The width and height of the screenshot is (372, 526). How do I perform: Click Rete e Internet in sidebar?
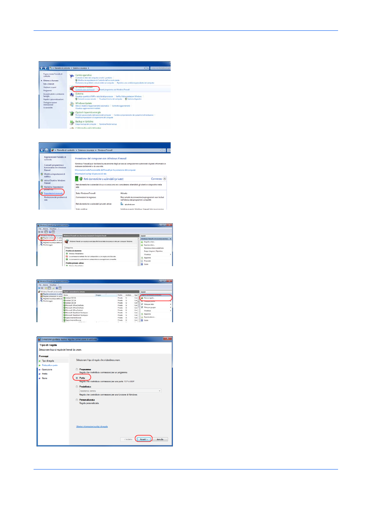point(49,84)
